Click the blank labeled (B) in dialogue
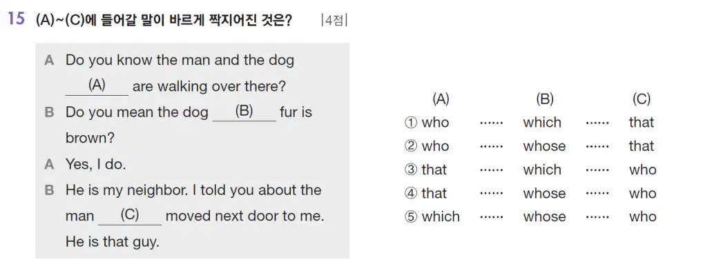703x264 pixels. coord(244,112)
